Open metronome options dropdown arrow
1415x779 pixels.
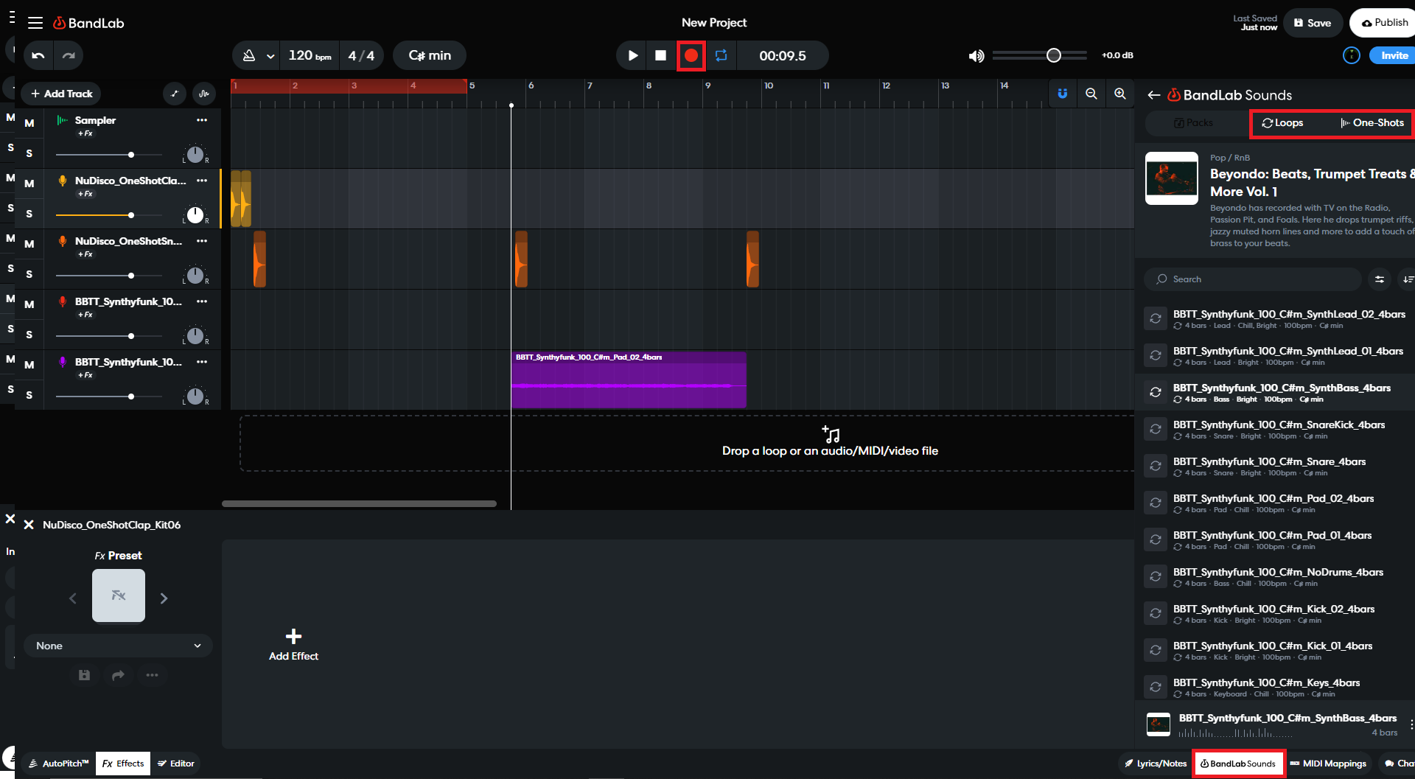pyautogui.click(x=270, y=56)
